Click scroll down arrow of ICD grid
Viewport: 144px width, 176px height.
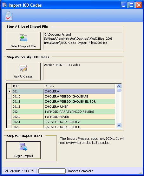pos(119,125)
